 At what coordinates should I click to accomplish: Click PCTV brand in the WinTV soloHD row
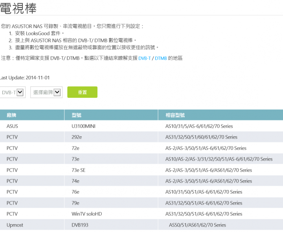tap(32, 214)
